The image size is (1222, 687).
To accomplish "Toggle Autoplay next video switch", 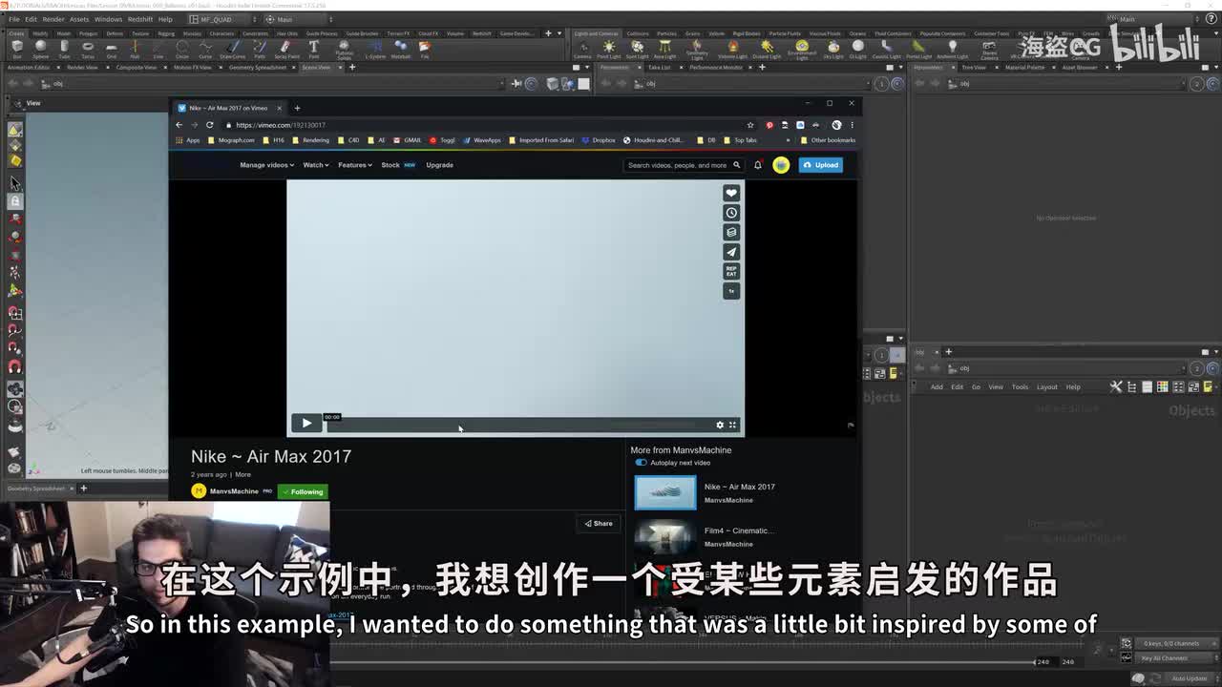I will click(641, 463).
